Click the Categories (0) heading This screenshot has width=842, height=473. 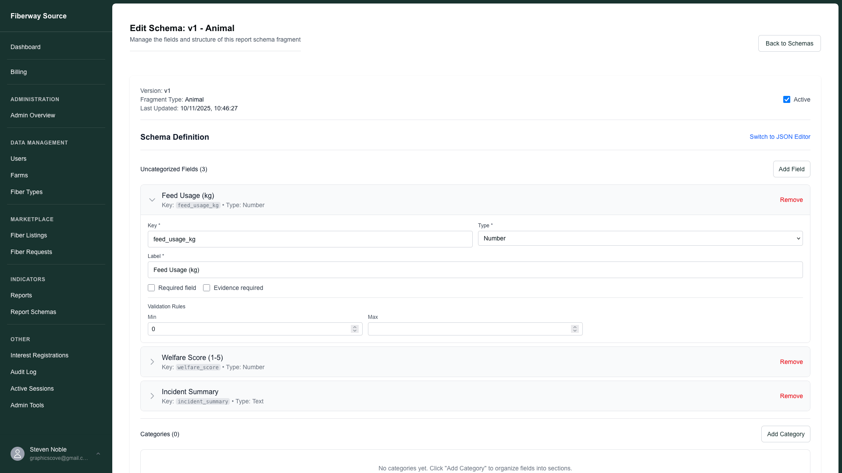tap(160, 434)
